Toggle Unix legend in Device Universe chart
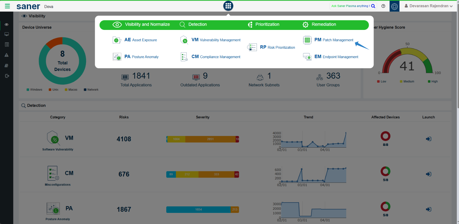 54,90
